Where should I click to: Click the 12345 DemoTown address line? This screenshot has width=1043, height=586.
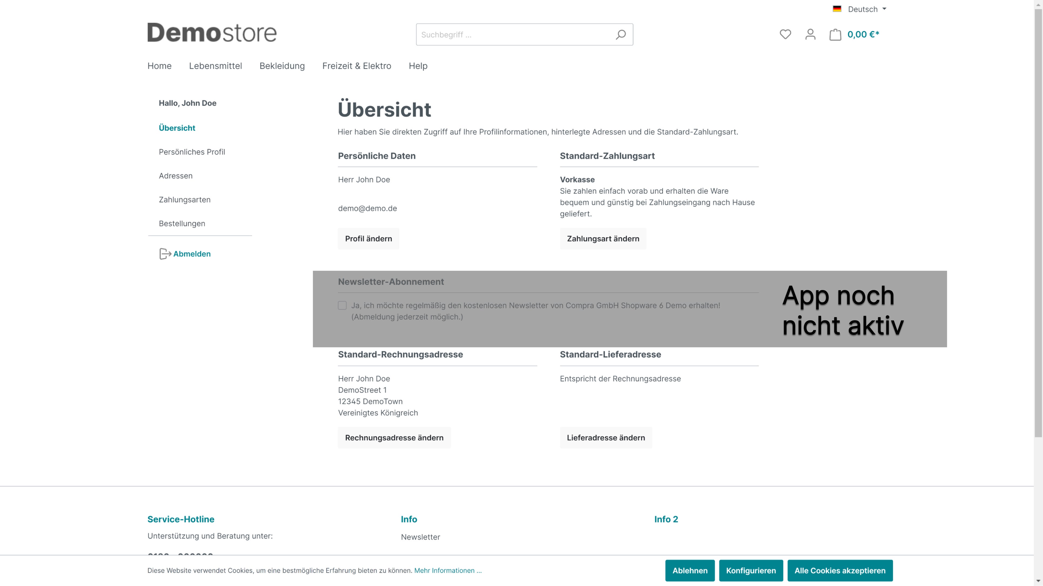370,402
